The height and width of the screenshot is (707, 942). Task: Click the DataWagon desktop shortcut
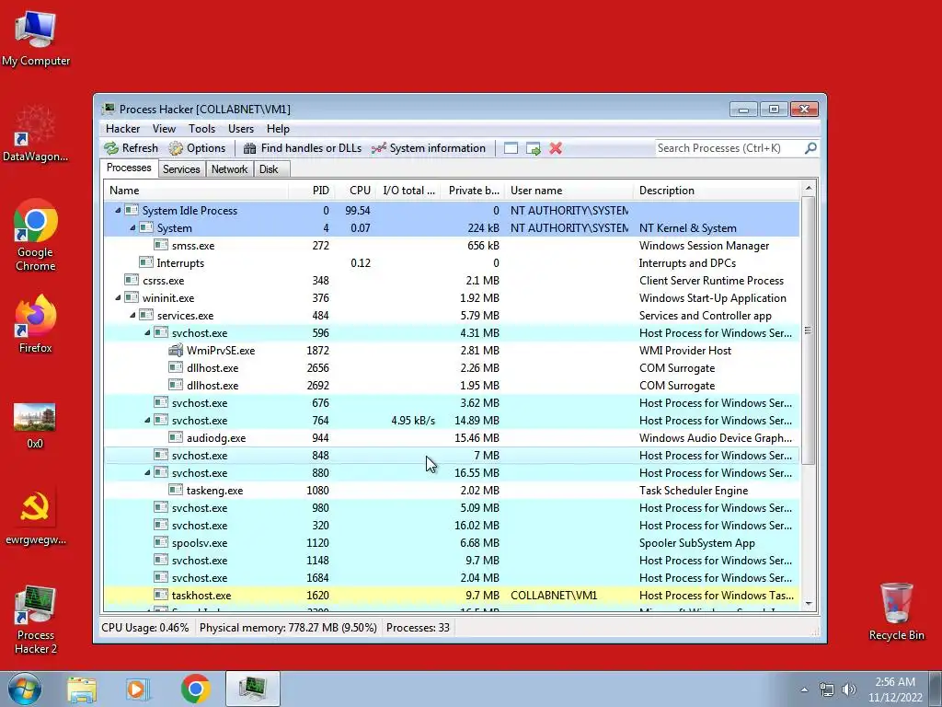(36, 133)
